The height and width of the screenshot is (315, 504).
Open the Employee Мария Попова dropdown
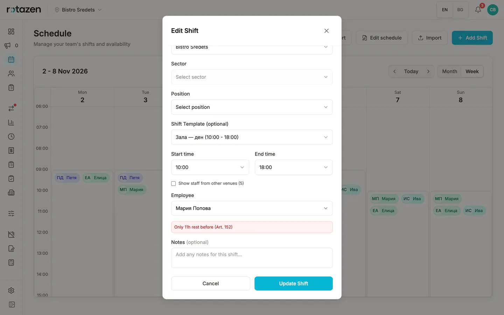pos(252,208)
